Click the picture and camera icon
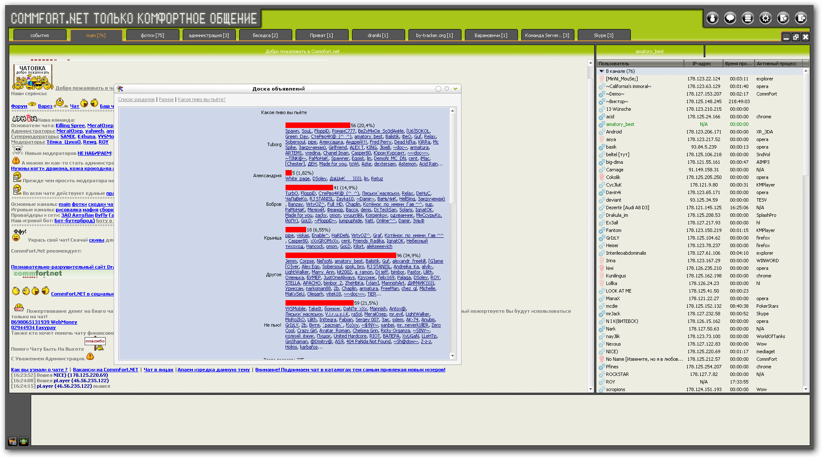This screenshot has width=822, height=458. pos(13,441)
